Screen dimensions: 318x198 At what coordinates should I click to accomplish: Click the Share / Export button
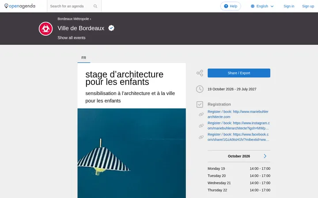point(238,73)
